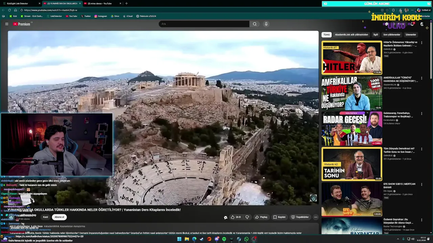Open options for Özdemir Bayraktar video suggestion

point(421,220)
